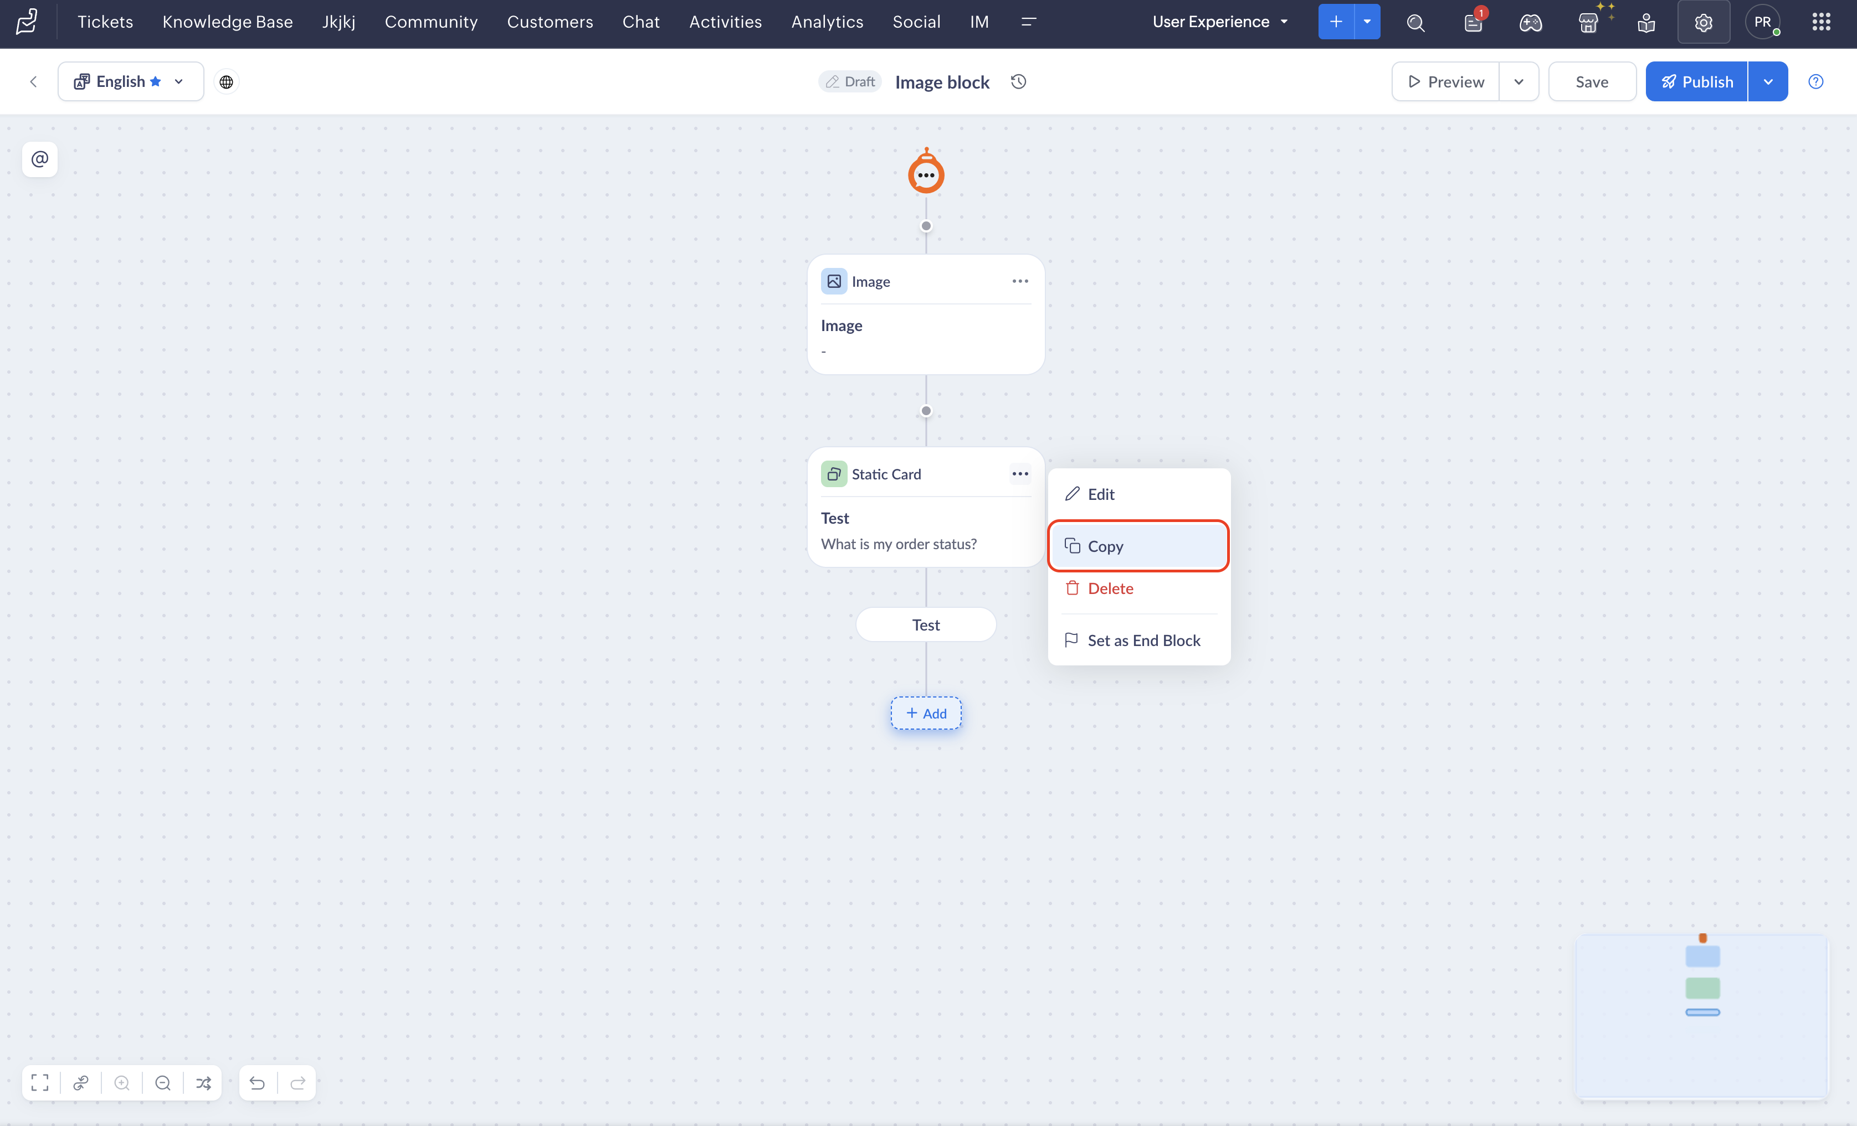Open version history clock icon
This screenshot has width=1857, height=1126.
click(x=1018, y=81)
